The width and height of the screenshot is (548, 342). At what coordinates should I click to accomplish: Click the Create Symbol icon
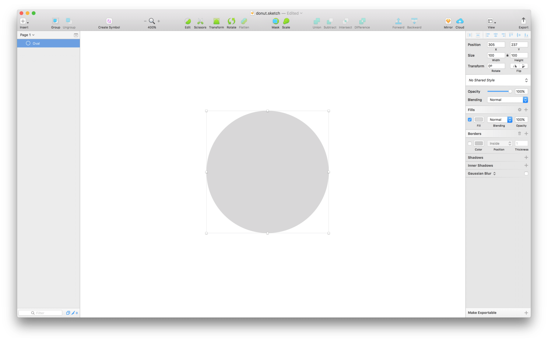(109, 21)
